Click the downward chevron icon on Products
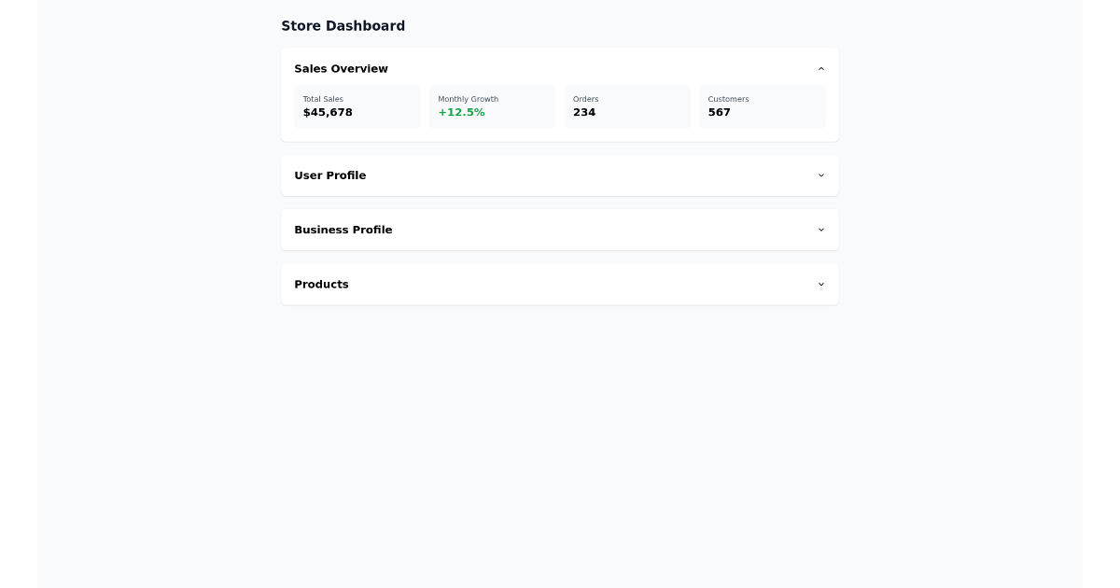Viewport: 1120px width, 588px height. click(x=820, y=284)
